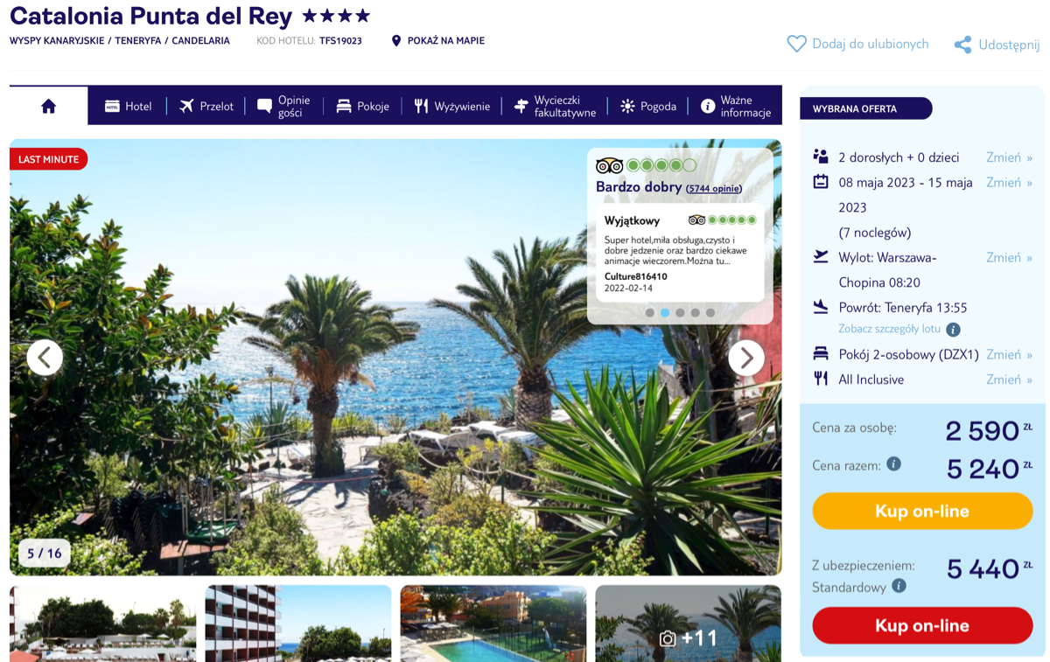1050x662 pixels.
Task: Click reviewer name Culture816410
Action: coord(636,276)
